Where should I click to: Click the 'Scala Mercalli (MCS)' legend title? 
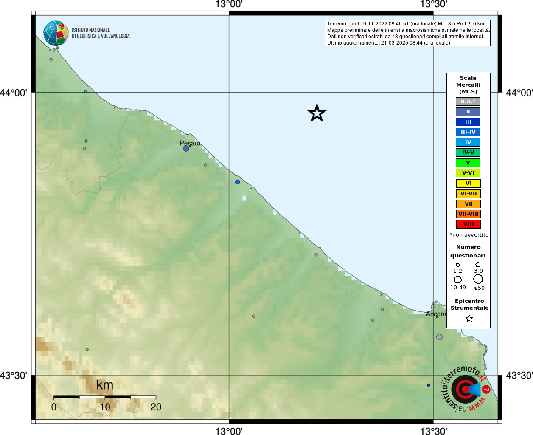point(468,85)
